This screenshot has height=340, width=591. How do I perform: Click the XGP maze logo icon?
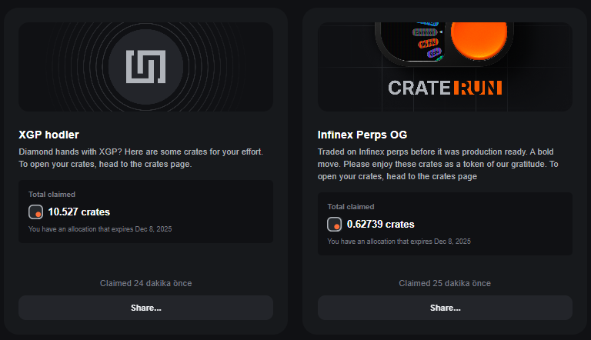[x=146, y=67]
